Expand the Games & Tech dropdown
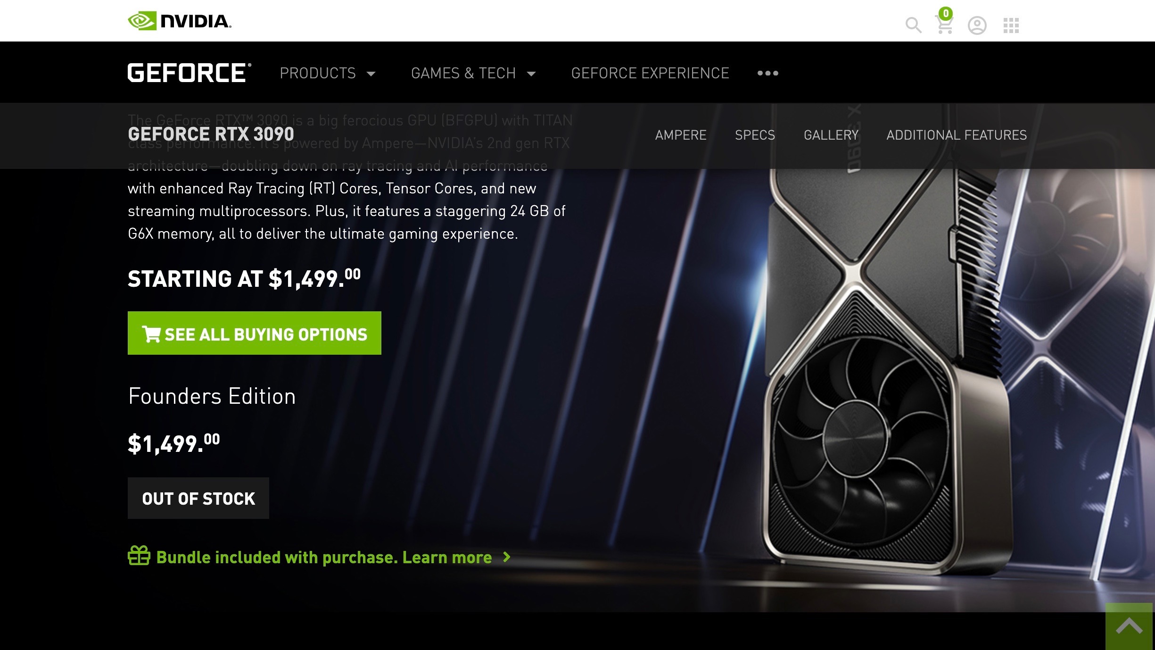The width and height of the screenshot is (1155, 650). pyautogui.click(x=473, y=73)
